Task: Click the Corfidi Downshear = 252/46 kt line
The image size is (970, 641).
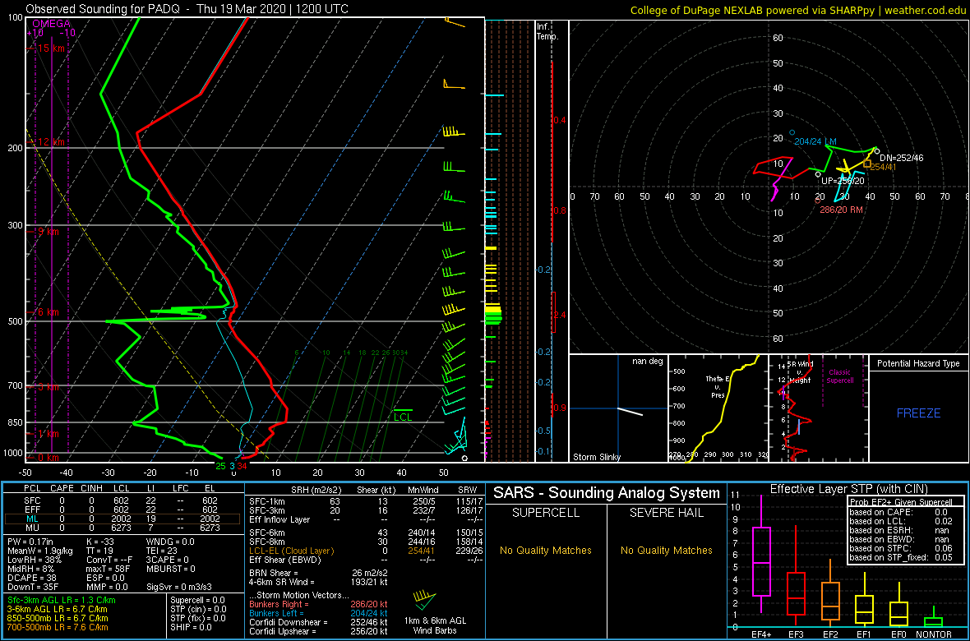Action: point(319,622)
